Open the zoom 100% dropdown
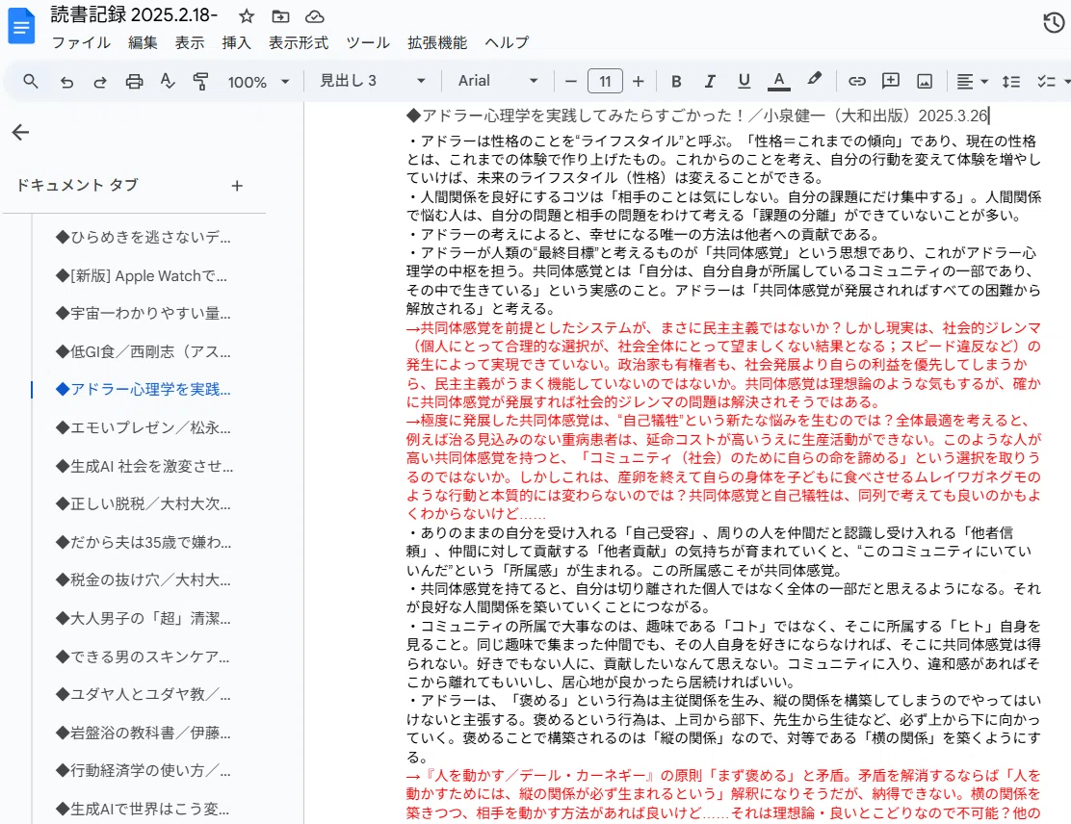The width and height of the screenshot is (1071, 824). (x=258, y=82)
